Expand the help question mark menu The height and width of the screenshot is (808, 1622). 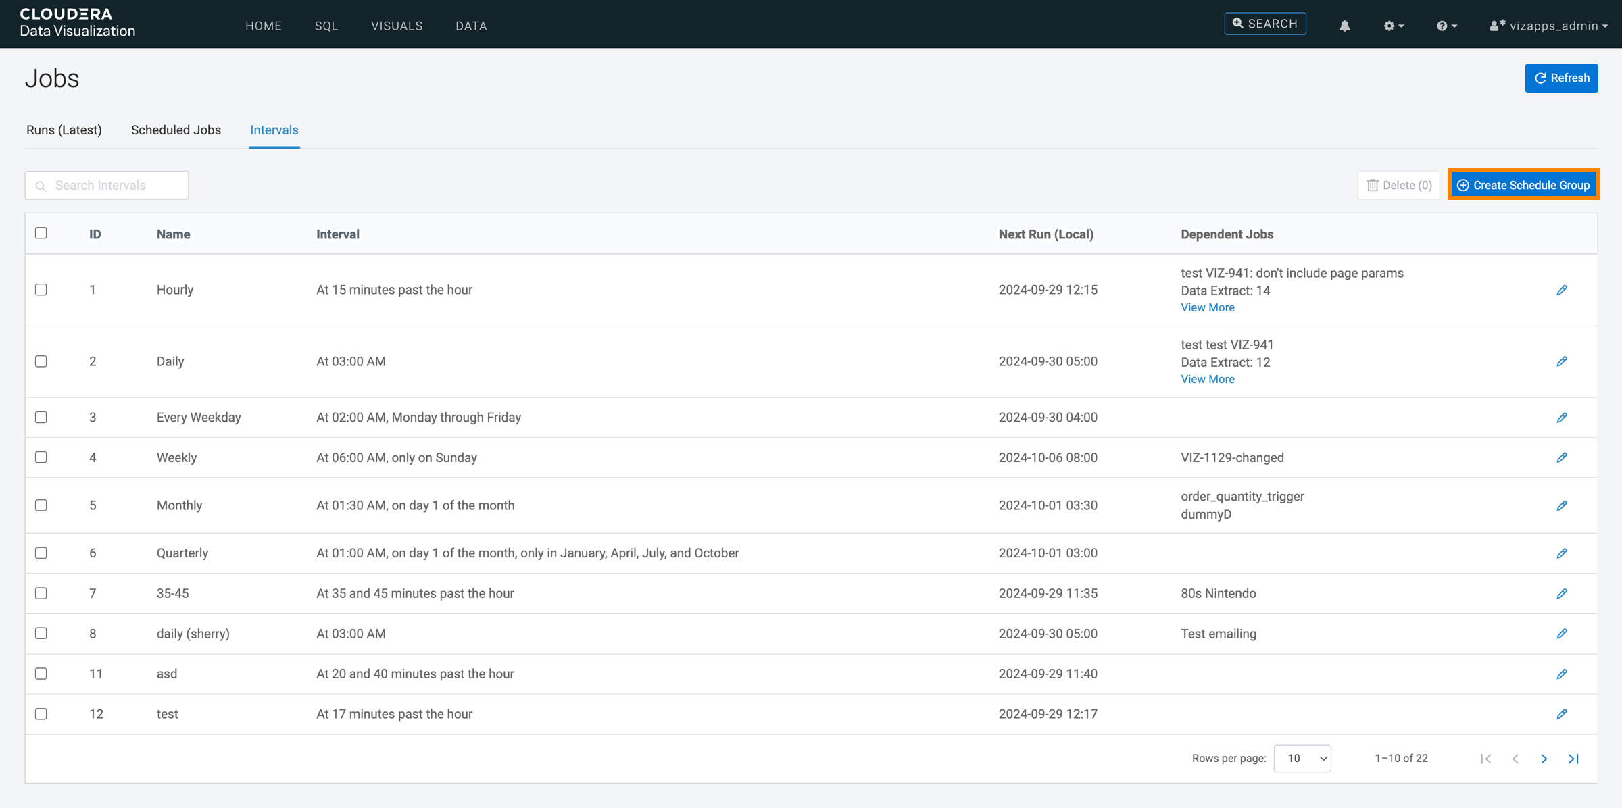click(1446, 26)
